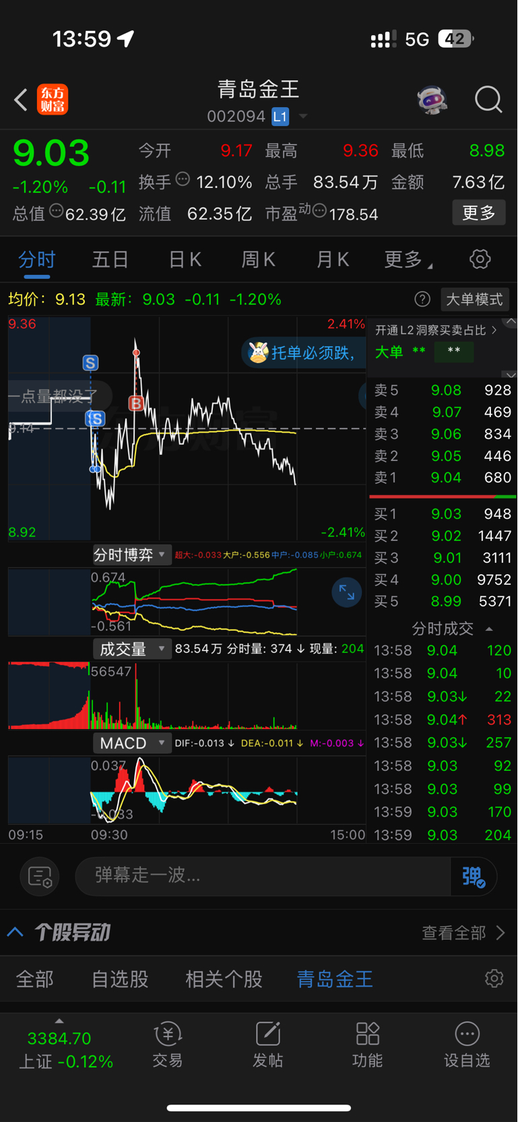Image resolution: width=518 pixels, height=1122 pixels.
Task: Select the 全部 movement tab
Action: coord(34,979)
